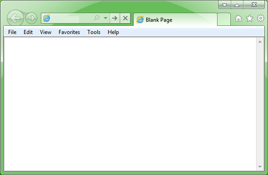Click the Stop loading X button
Viewport: 268px width, 175px height.
[125, 18]
